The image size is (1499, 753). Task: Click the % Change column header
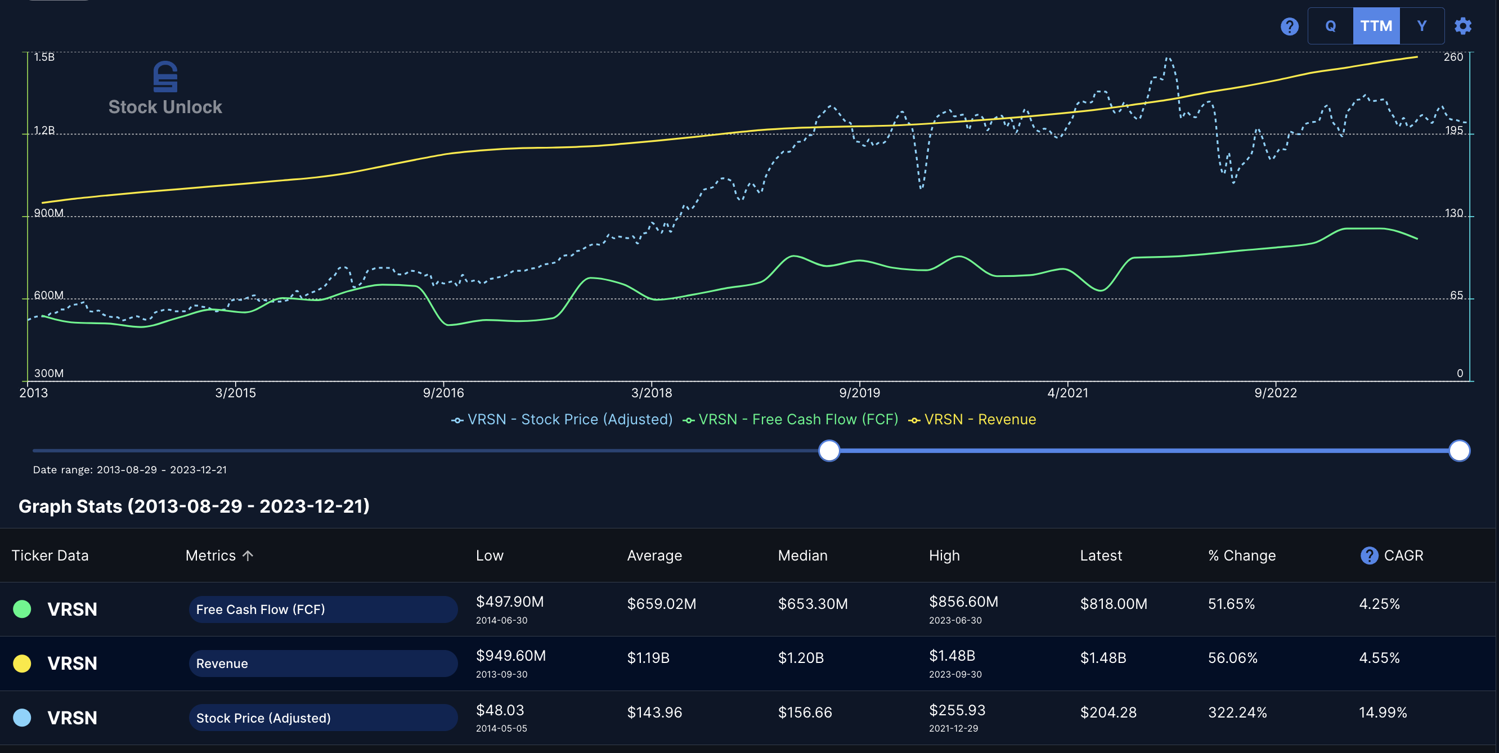(1242, 555)
